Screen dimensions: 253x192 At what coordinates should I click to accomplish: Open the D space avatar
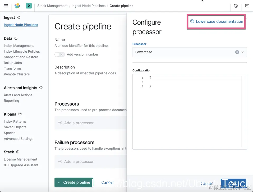point(29,6)
